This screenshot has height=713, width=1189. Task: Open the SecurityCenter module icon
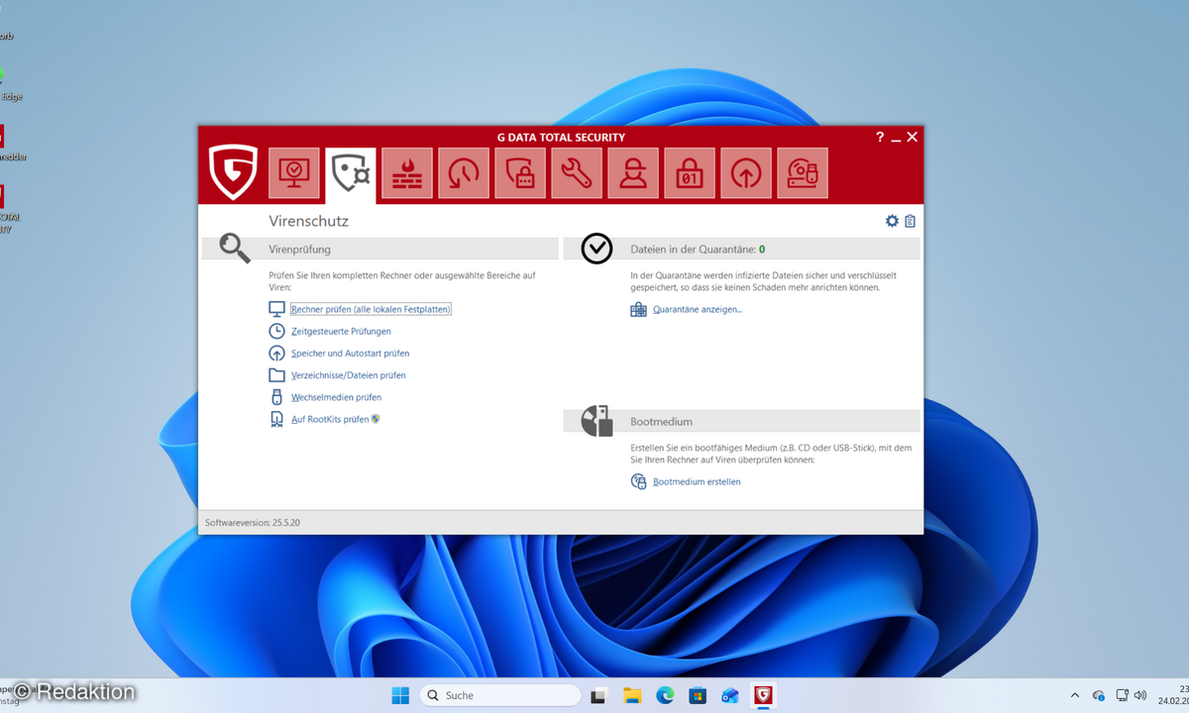point(292,172)
